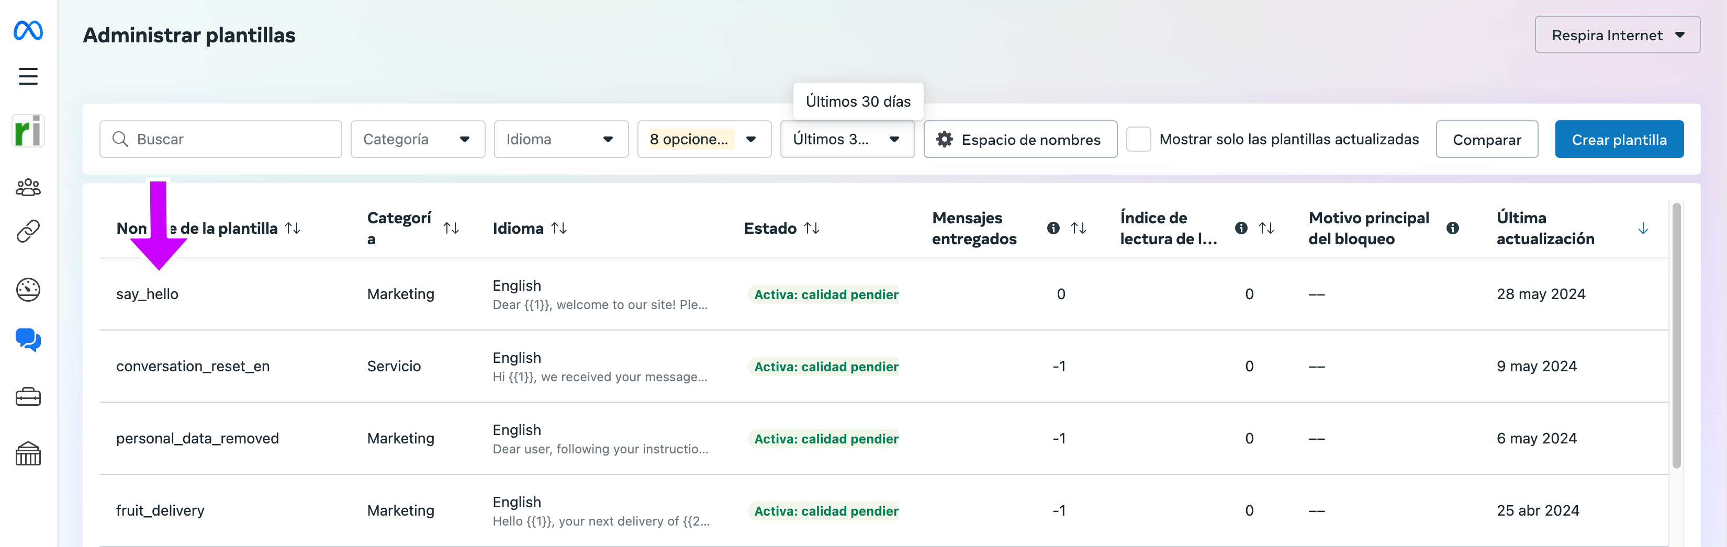The width and height of the screenshot is (1727, 547).
Task: Open the speedometer dashboard icon
Action: [28, 289]
